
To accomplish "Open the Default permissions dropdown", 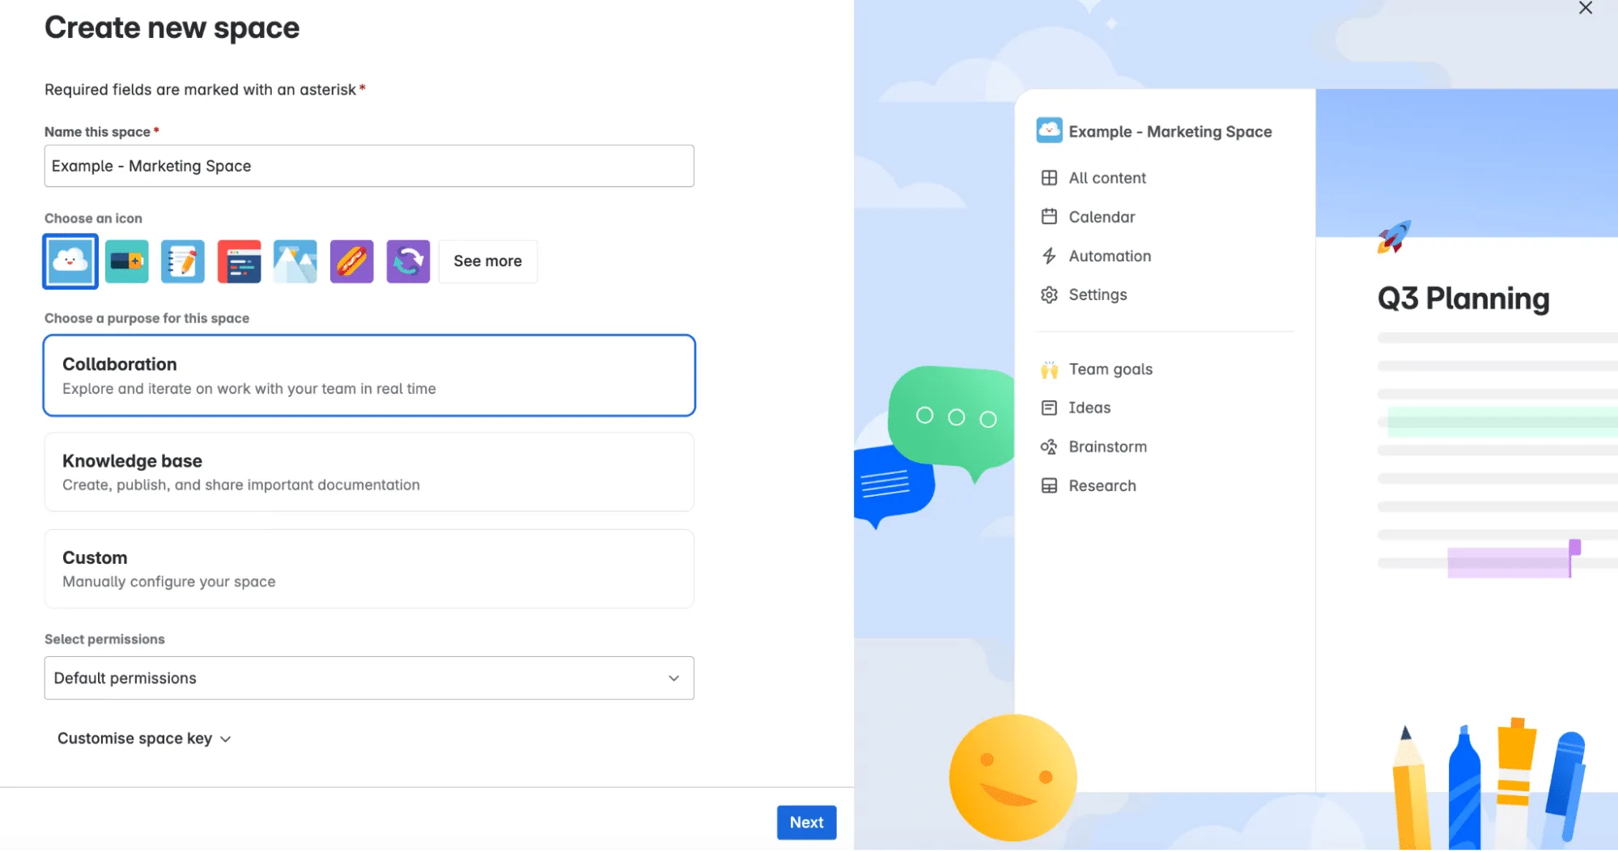I will (369, 678).
